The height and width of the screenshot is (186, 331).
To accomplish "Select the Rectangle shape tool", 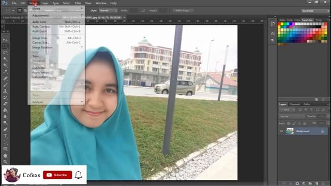I will tap(5, 149).
